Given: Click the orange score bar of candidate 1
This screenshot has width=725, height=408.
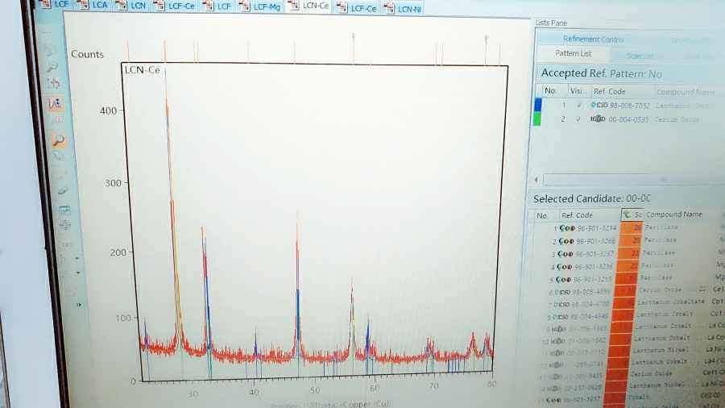Looking at the screenshot, I should 631,227.
